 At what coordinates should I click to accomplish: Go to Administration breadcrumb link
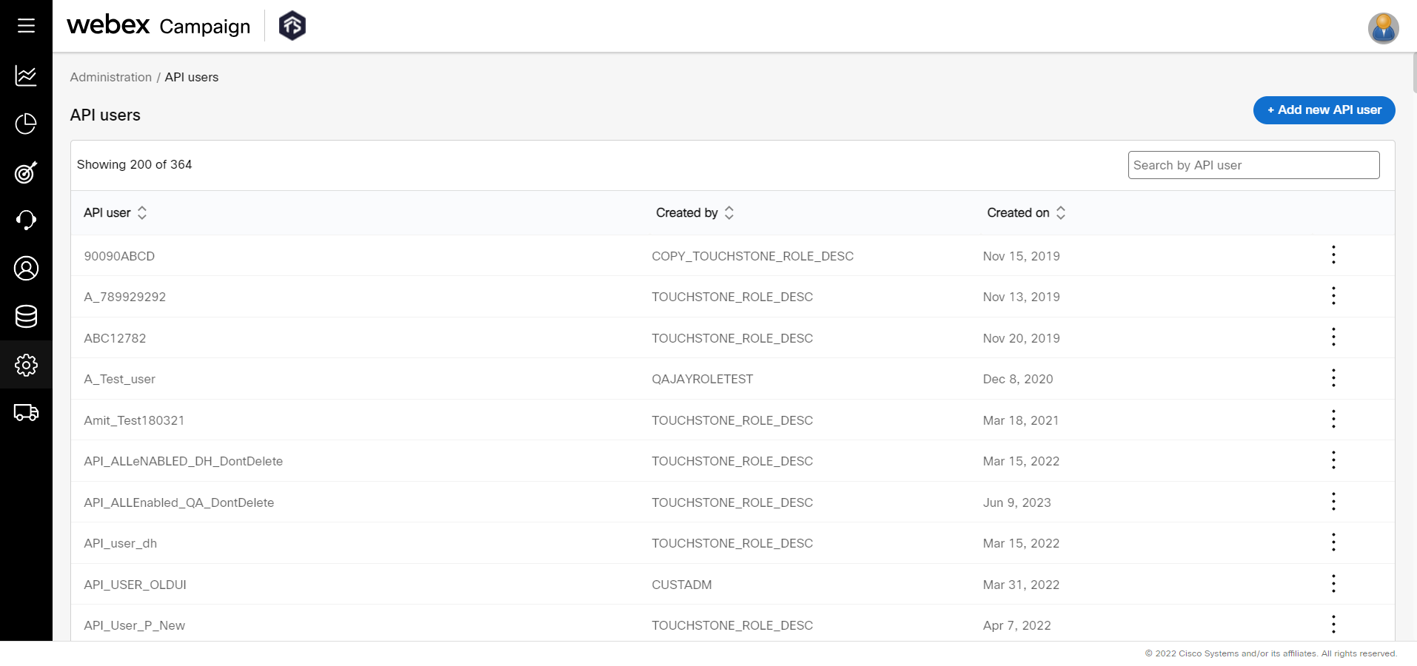tap(111, 77)
